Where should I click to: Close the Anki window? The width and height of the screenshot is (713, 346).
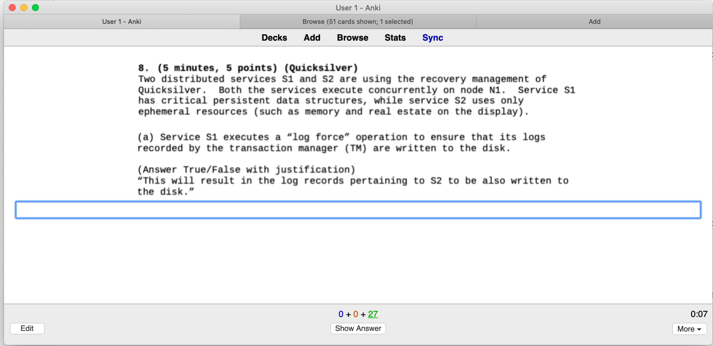(x=12, y=8)
